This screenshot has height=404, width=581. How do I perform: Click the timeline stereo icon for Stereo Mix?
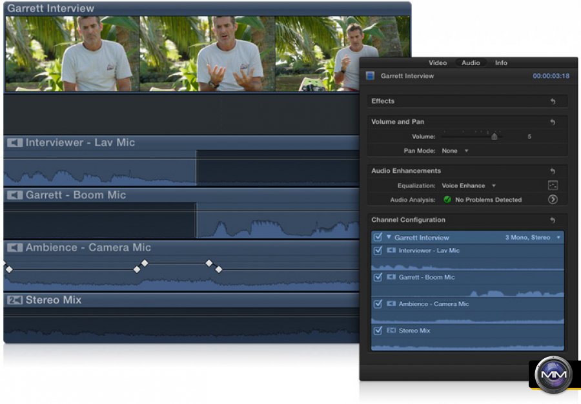point(15,300)
